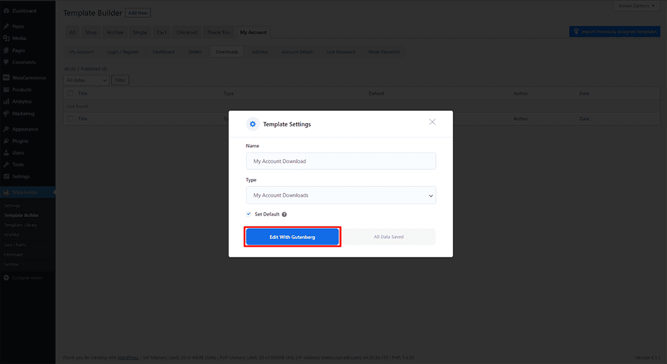
Task: Uncheck the Set Default checkbox
Action: click(x=249, y=214)
